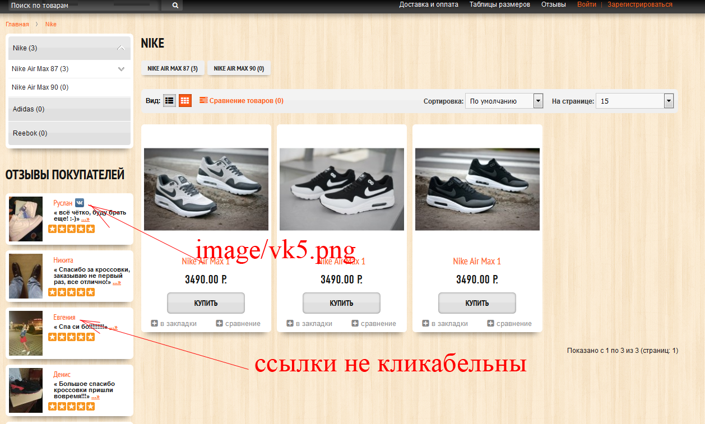Click five-star rating under Евгения review
Screen dimensions: 705x424
point(71,337)
